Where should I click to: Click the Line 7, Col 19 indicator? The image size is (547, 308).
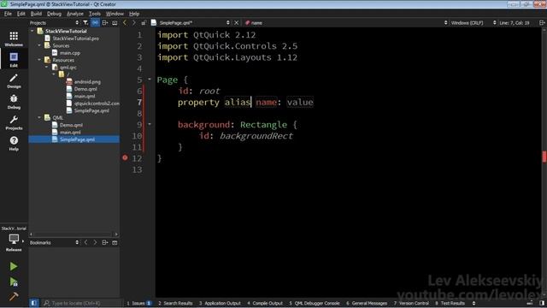tap(515, 23)
